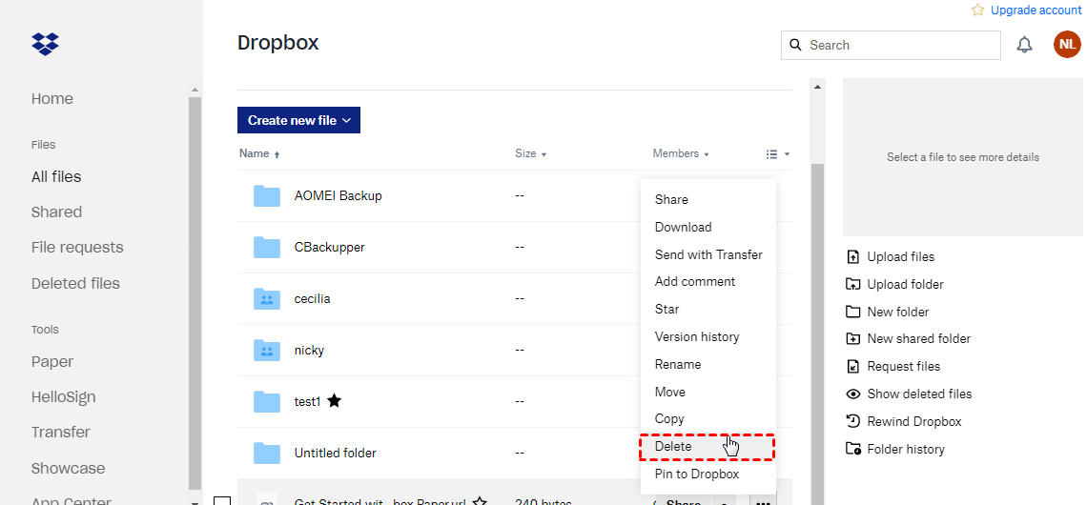
Task: Go to Deleted files in the sidebar
Action: (x=75, y=283)
